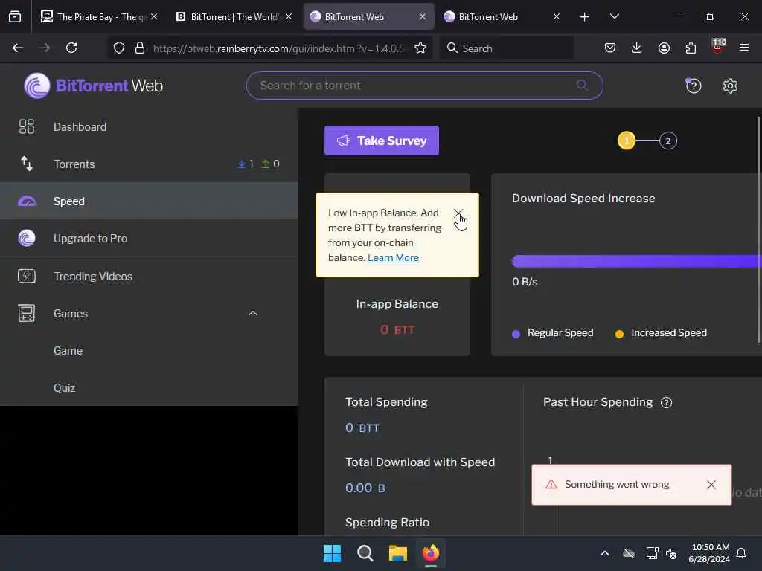Click the Torrents up-down arrows icon

tap(27, 164)
